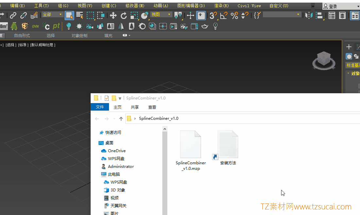Open the reference coordinate system dropdown 视图
The image size is (360, 215).
(x=161, y=15)
